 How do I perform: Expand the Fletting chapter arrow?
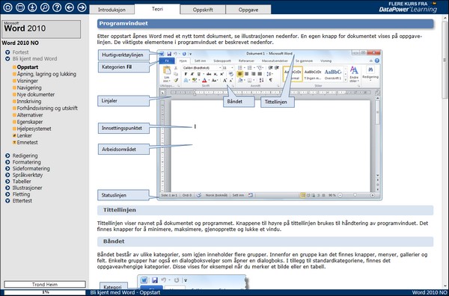[7, 194]
